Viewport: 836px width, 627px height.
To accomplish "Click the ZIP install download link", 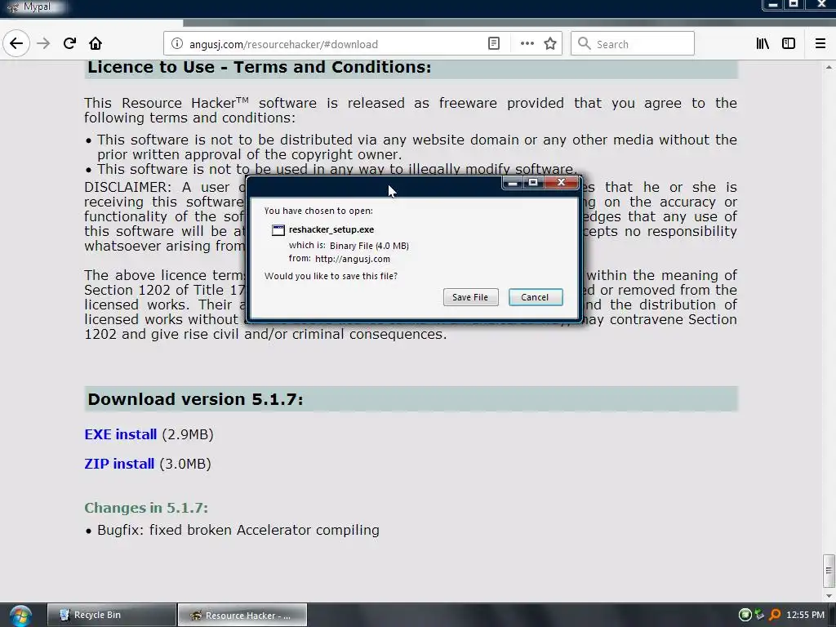I will pyautogui.click(x=119, y=464).
